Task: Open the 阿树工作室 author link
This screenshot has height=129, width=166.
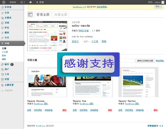Action: point(84,31)
